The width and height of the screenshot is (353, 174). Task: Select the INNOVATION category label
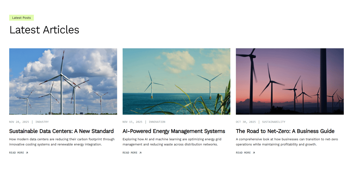click(x=157, y=122)
